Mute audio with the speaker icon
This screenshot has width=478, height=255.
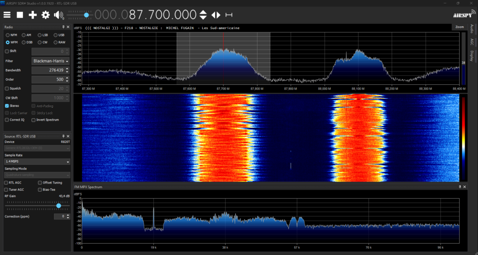[59, 15]
